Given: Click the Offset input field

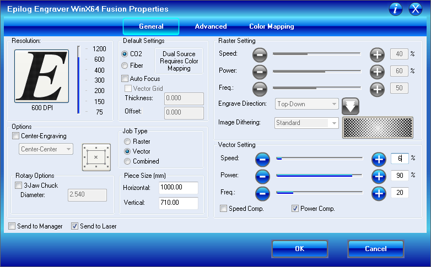Looking at the screenshot, I should click(184, 113).
